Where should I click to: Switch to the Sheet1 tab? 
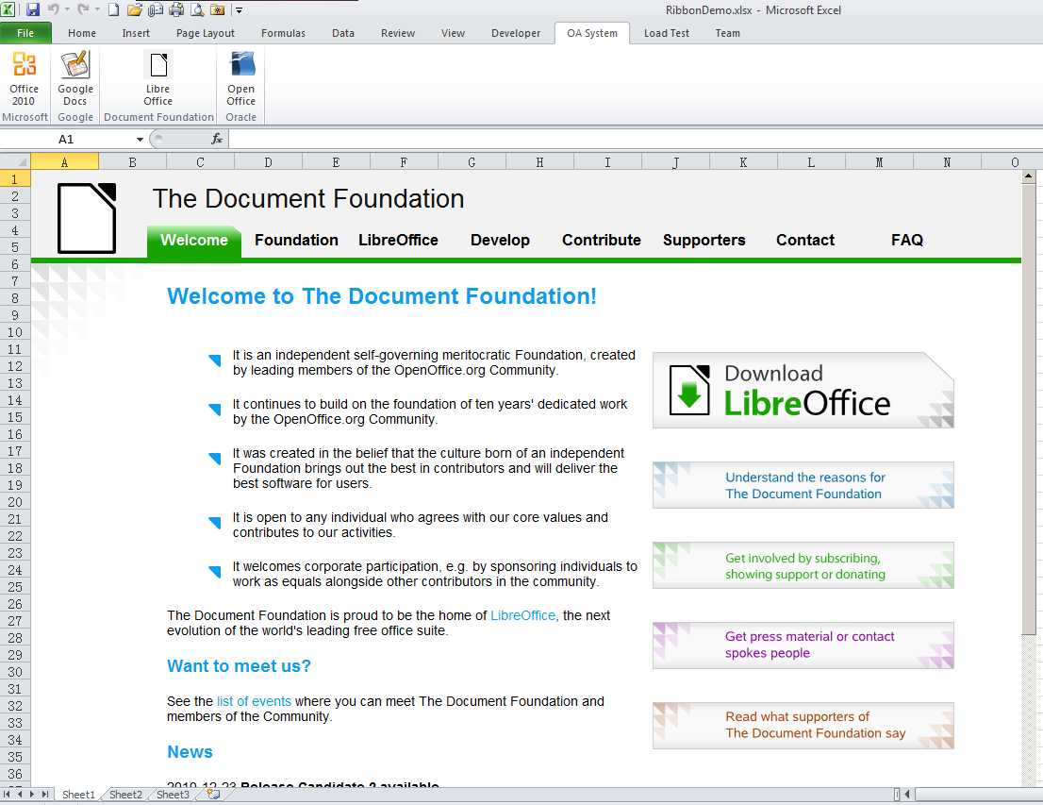click(x=78, y=795)
